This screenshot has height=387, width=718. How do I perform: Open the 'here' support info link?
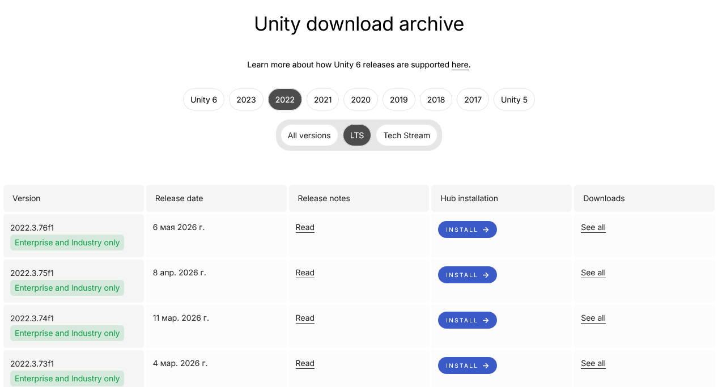(460, 65)
